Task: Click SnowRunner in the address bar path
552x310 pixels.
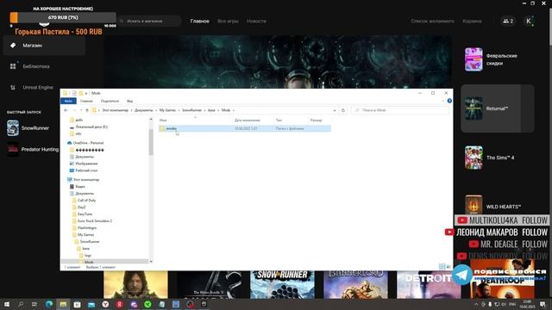Action: (x=191, y=110)
